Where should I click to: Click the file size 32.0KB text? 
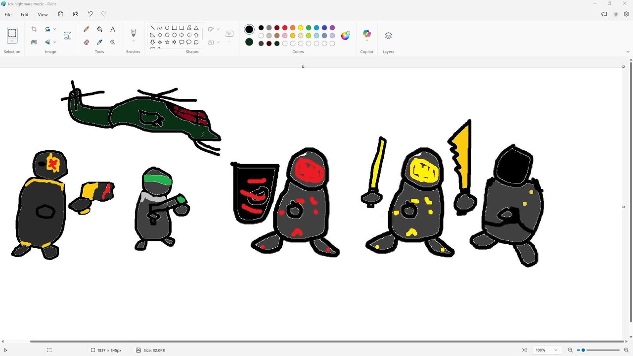154,350
